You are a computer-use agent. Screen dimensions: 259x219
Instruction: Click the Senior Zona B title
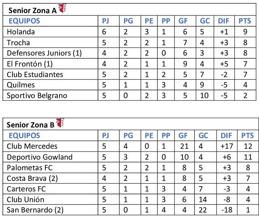31,125
